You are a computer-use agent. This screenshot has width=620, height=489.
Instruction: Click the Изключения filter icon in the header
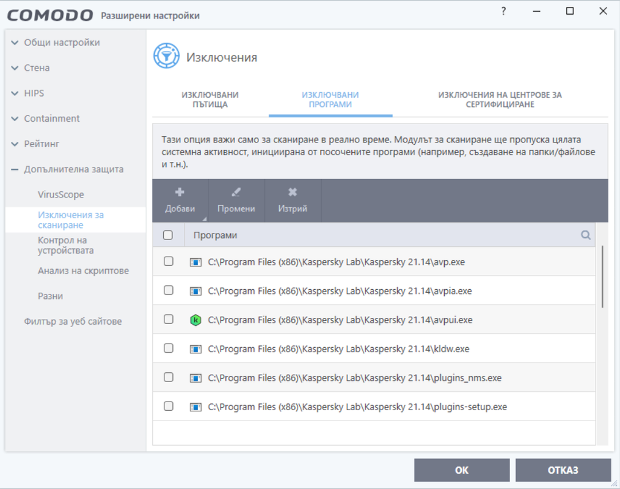pos(167,56)
